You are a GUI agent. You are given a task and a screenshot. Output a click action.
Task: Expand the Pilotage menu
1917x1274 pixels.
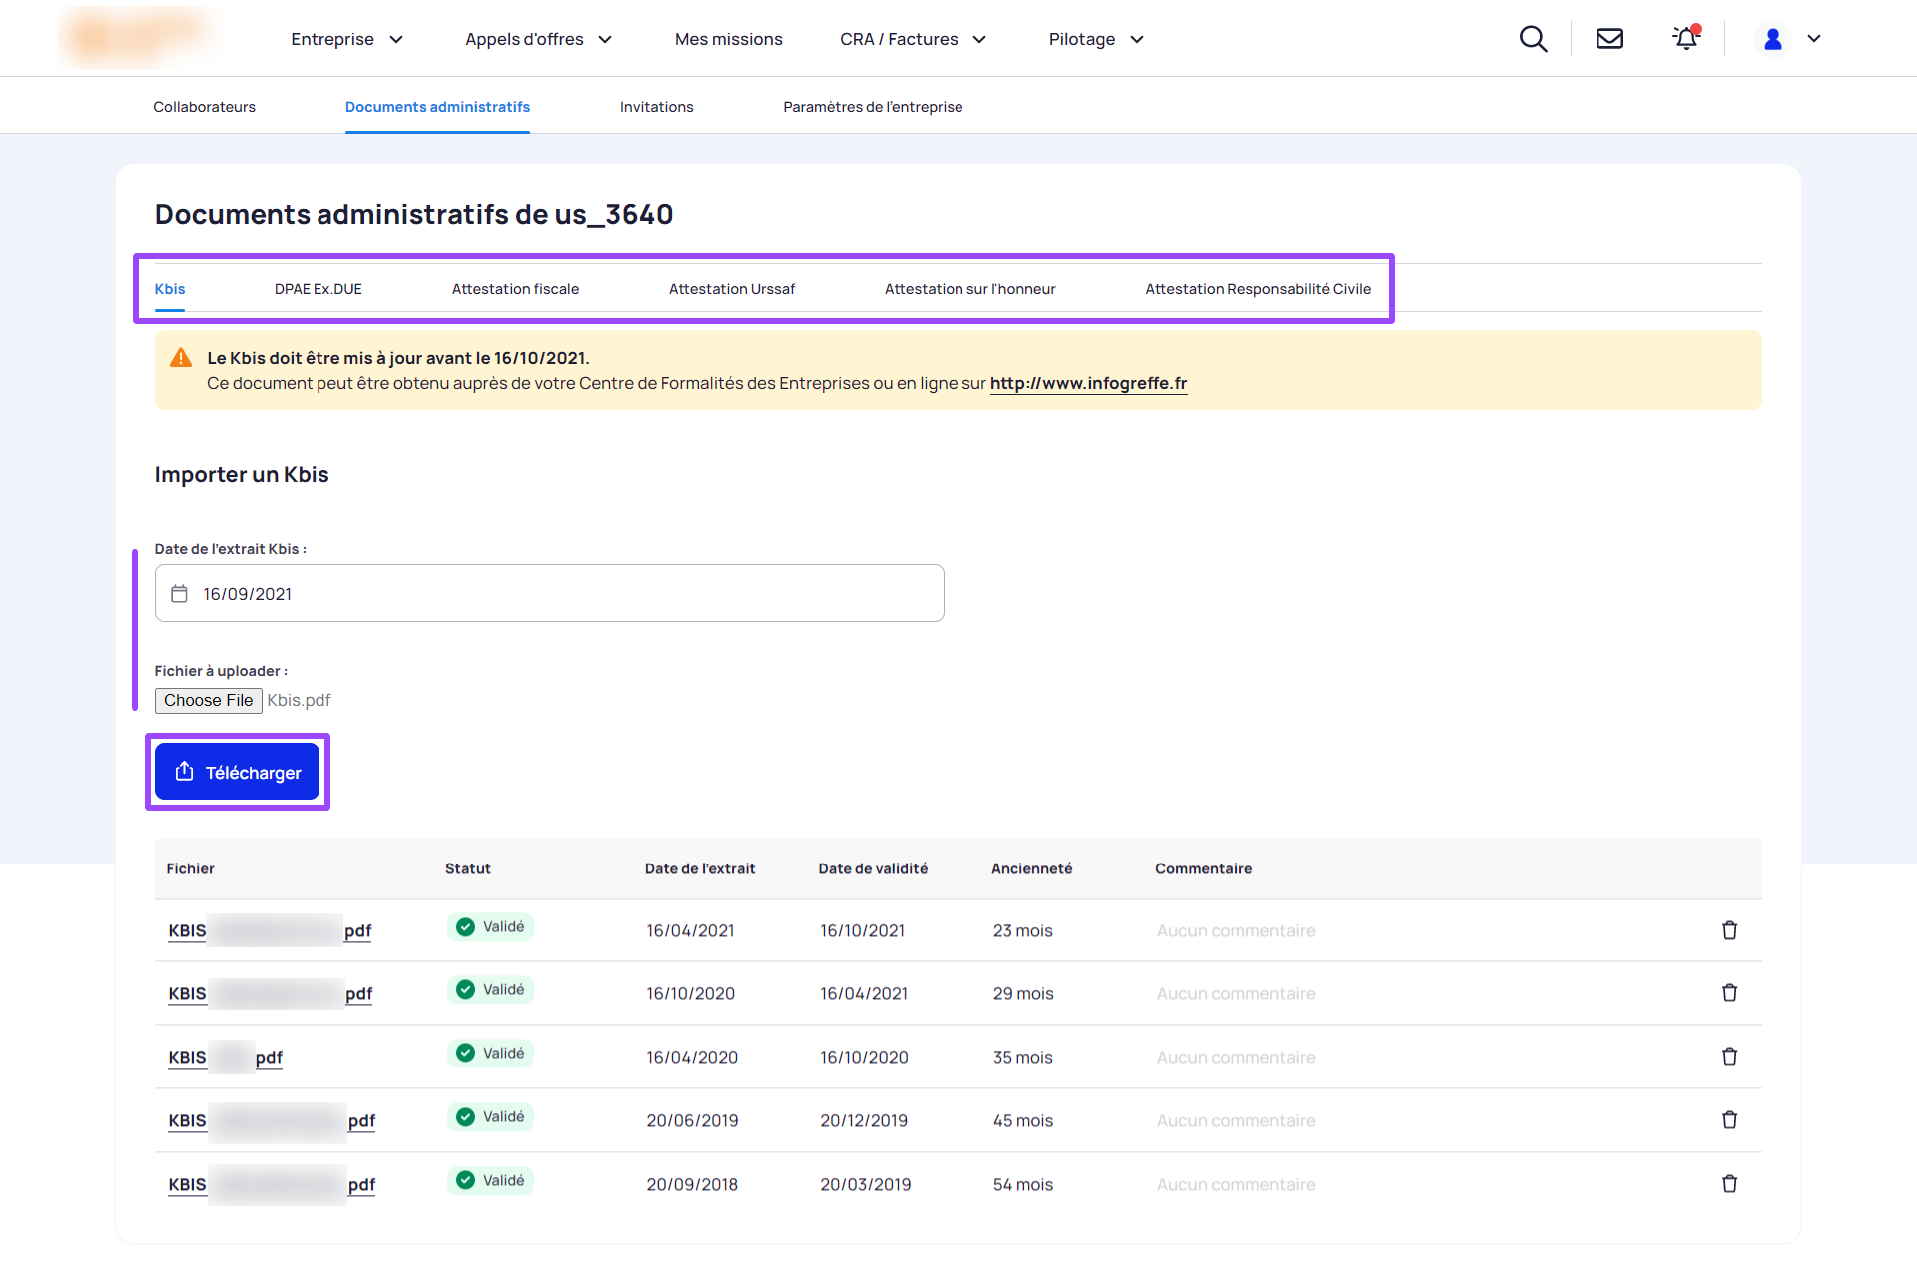pyautogui.click(x=1096, y=39)
